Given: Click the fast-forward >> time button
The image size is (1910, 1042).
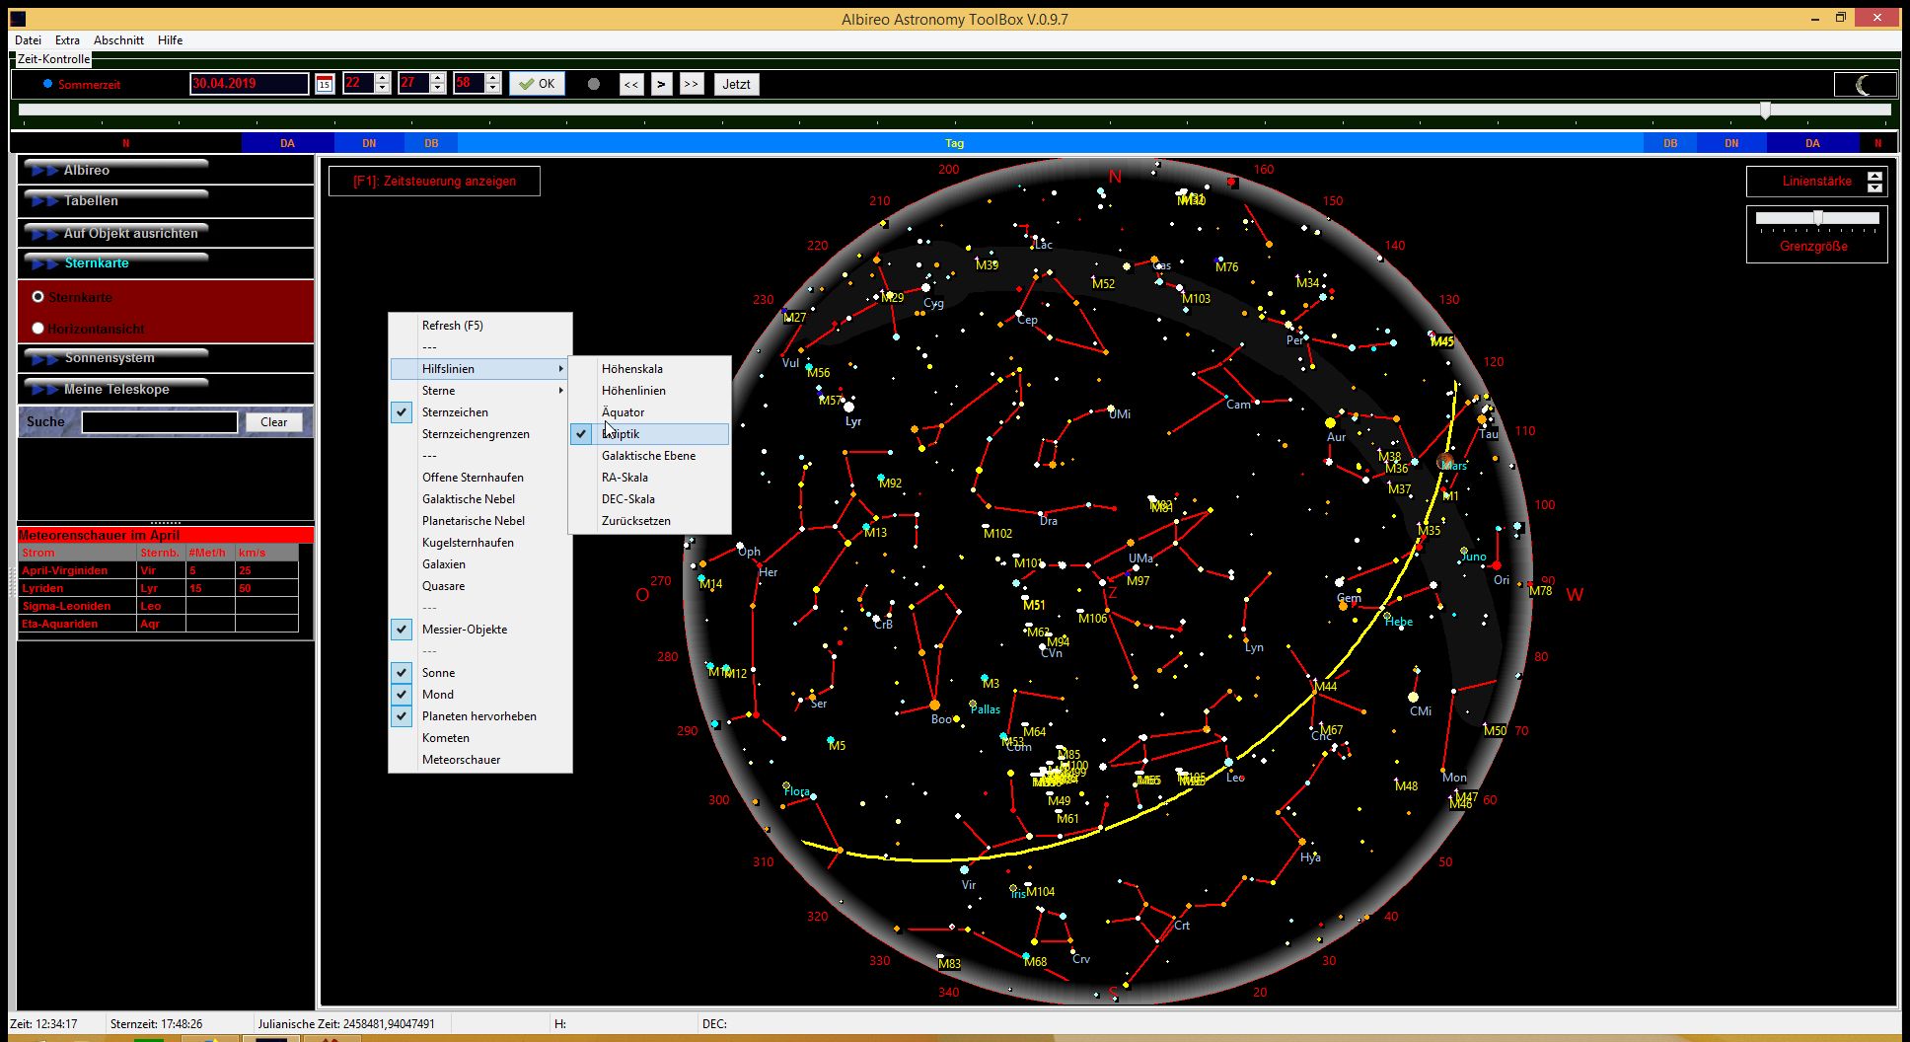Looking at the screenshot, I should click(692, 84).
